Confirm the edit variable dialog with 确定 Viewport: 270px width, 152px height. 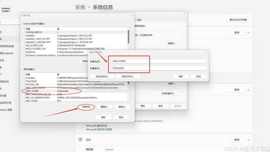pos(181,76)
